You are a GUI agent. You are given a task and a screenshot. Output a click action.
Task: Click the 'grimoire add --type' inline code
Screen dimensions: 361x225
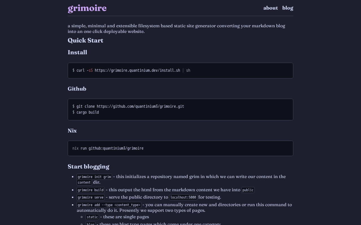[109, 205]
